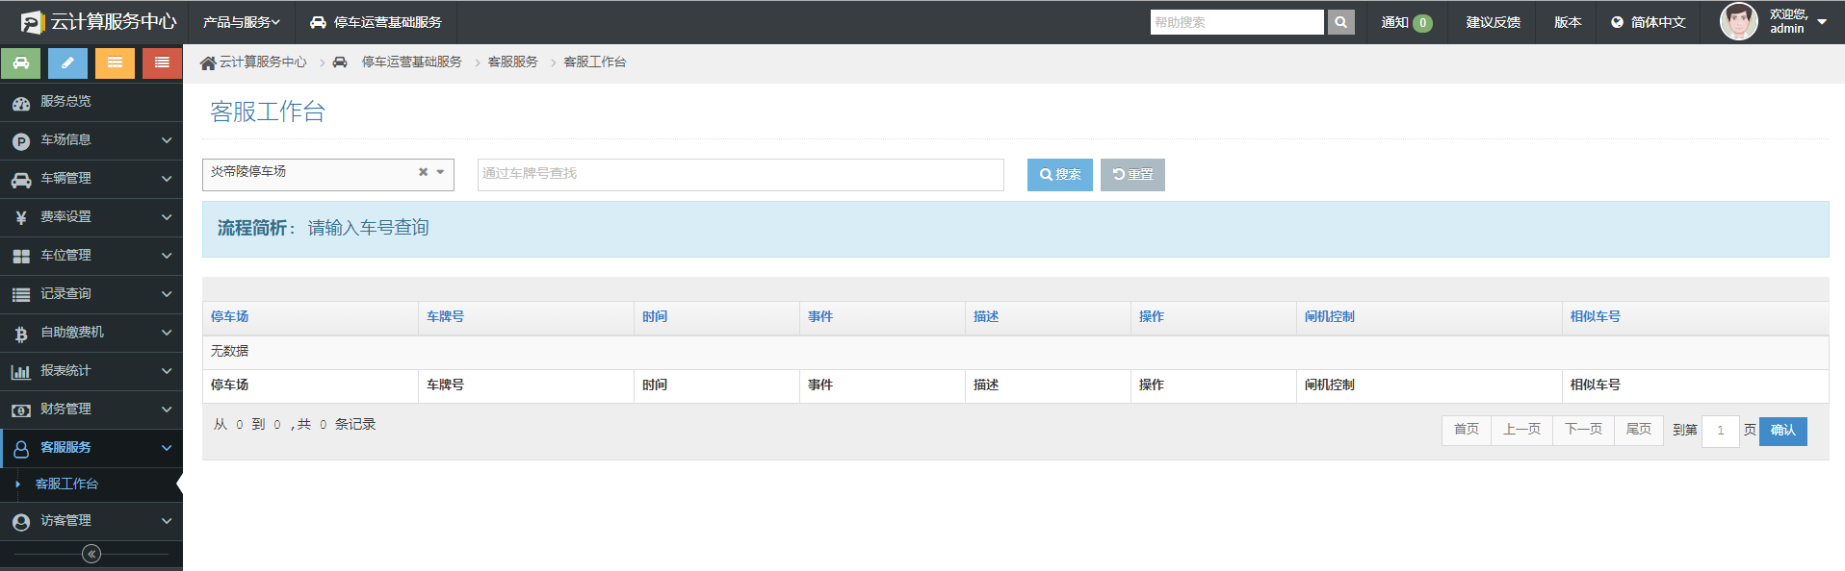Screen dimensions: 1845x571
Task: Click the 重置 button
Action: coord(1132,175)
